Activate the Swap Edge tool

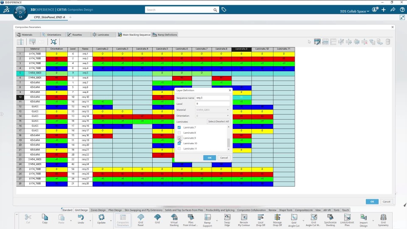tap(227, 220)
